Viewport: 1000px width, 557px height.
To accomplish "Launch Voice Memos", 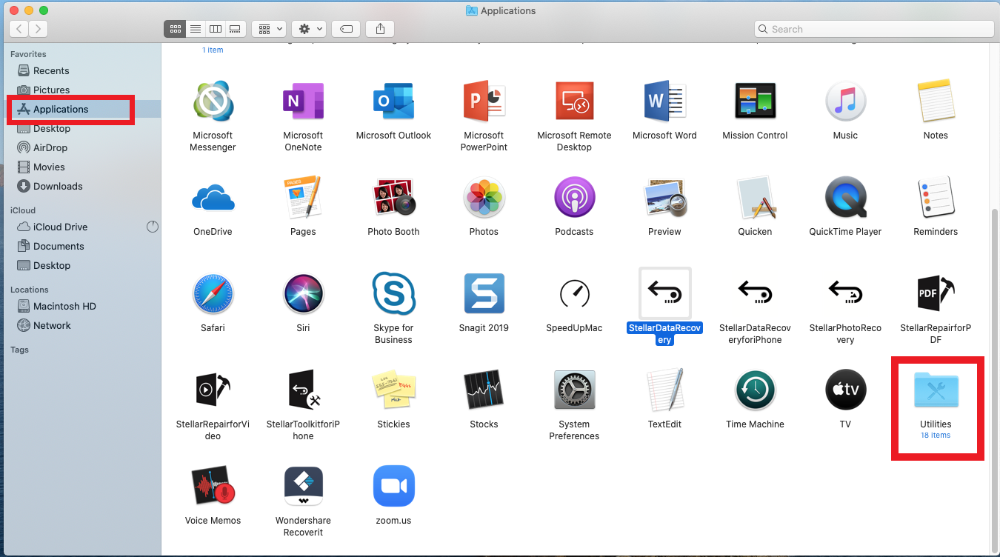I will click(213, 485).
